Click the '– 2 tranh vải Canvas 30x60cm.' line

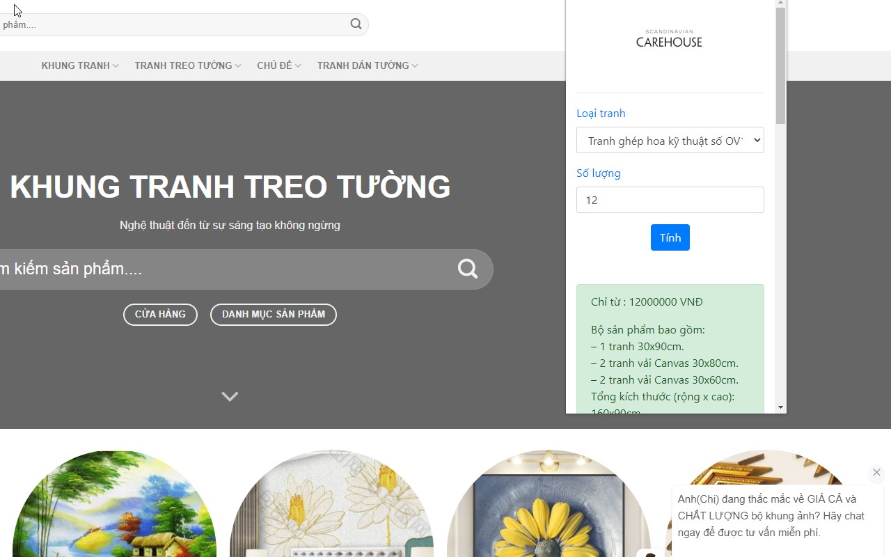coord(665,380)
